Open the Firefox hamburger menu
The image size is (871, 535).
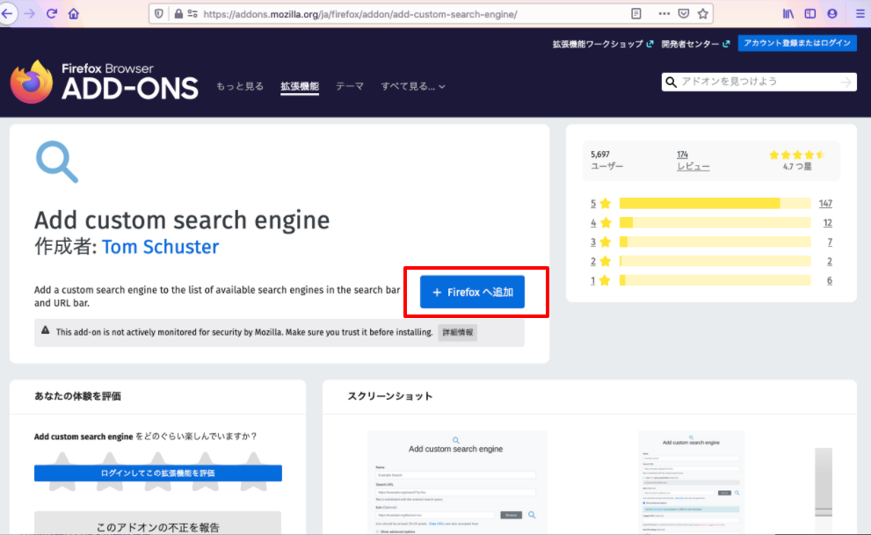pyautogui.click(x=860, y=14)
